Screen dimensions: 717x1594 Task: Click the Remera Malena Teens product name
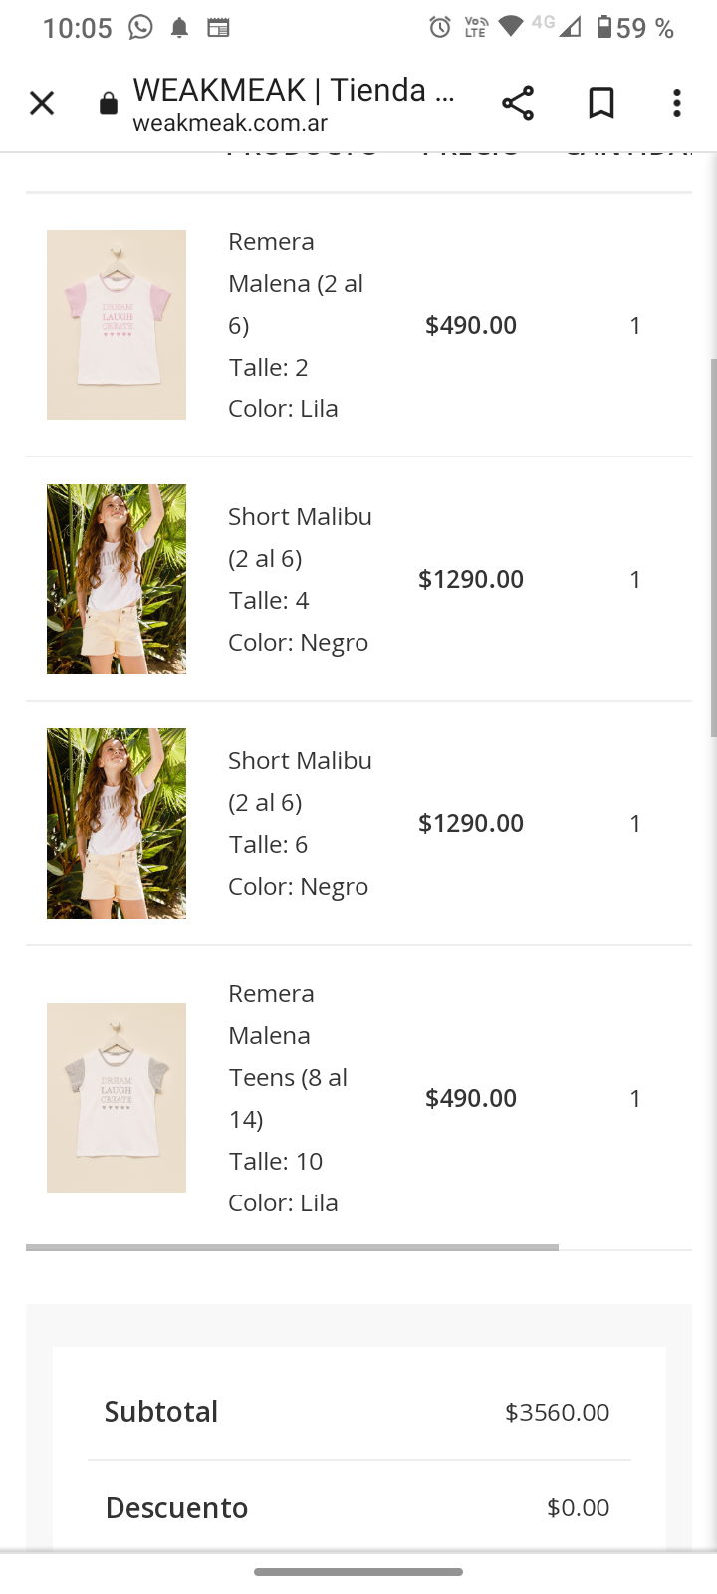(x=287, y=1056)
